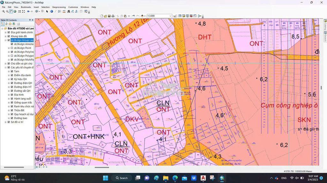
Task: Click the Full Extent globe icon
Action: pos(15,11)
